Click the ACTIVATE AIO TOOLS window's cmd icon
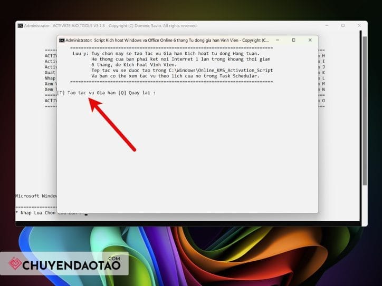The image size is (382, 286). [20, 26]
